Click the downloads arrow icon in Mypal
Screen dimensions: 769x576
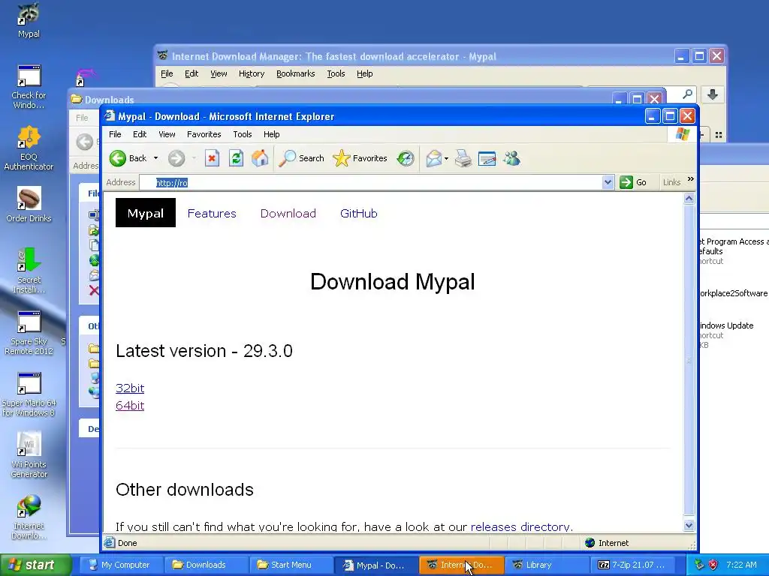point(713,94)
